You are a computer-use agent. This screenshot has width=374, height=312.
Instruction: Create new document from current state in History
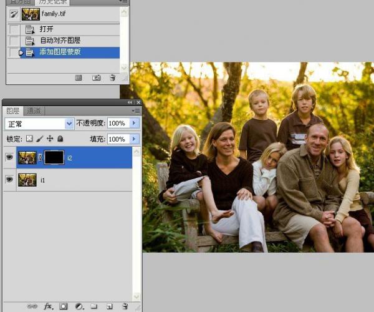[79, 77]
